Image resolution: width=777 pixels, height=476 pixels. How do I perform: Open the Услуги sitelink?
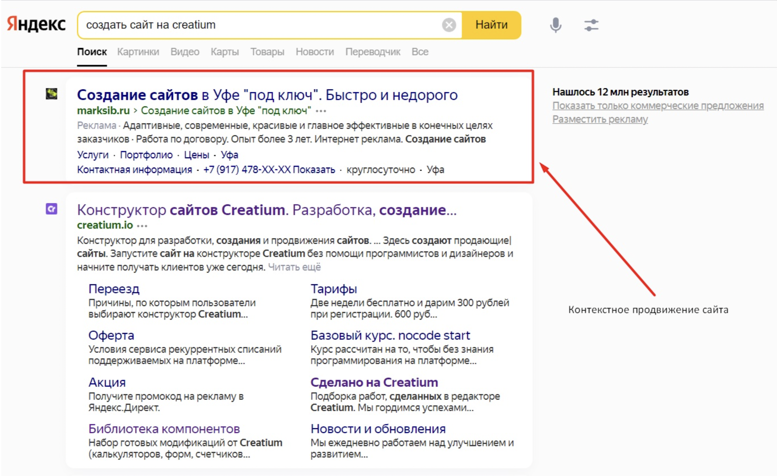(93, 155)
